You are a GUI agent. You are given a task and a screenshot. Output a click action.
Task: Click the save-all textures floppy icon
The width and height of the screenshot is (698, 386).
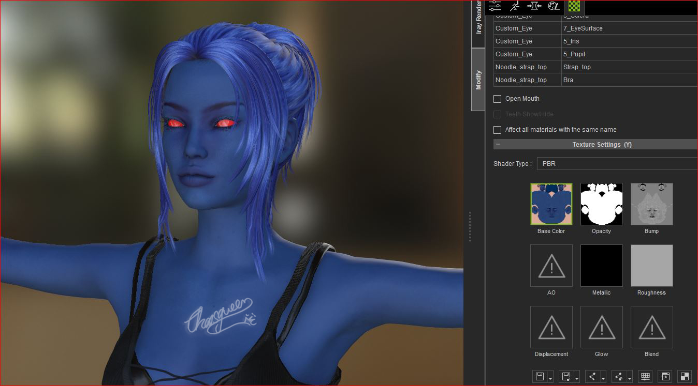[566, 376]
